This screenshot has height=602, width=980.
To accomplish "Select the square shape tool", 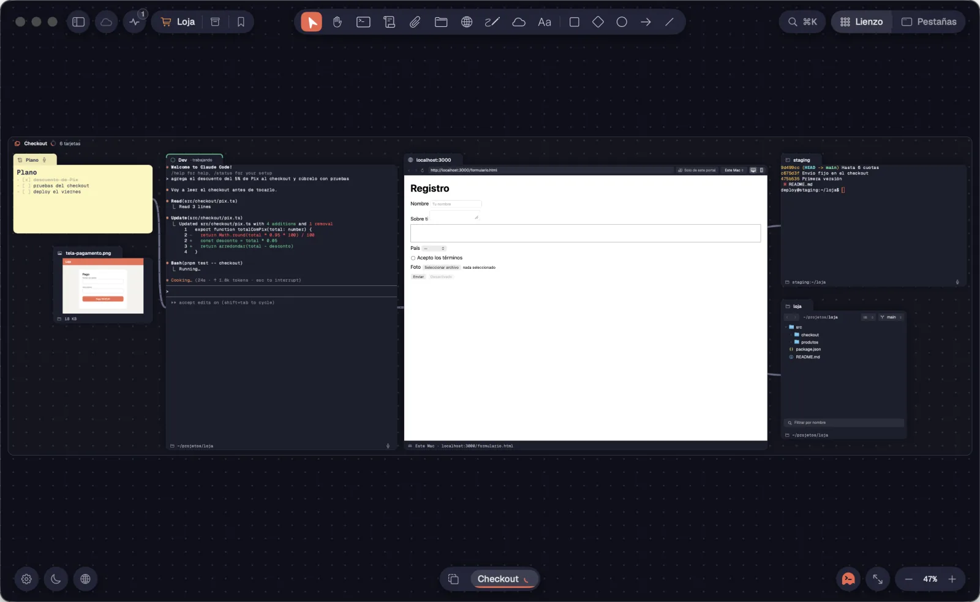I will (x=574, y=22).
